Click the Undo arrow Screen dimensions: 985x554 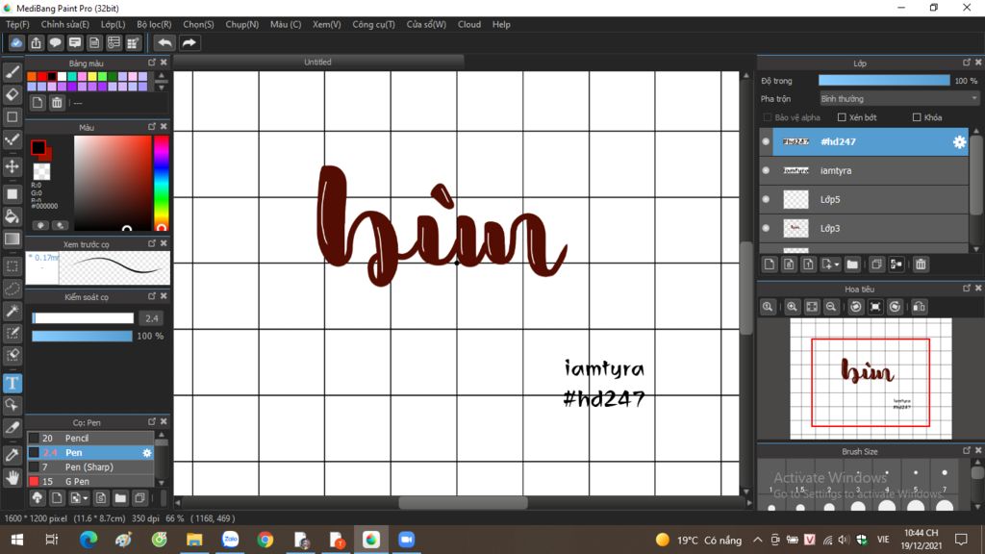coord(164,42)
